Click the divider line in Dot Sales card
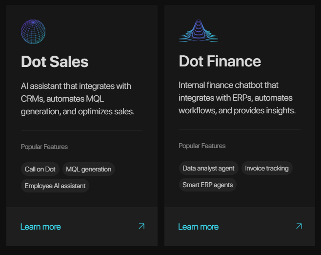 coord(82,131)
